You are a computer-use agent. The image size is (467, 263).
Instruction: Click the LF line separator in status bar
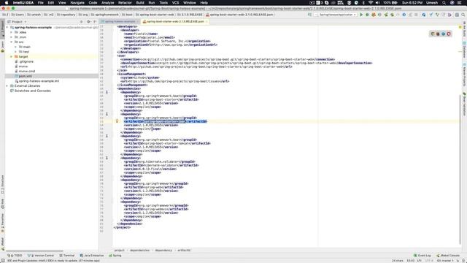(x=419, y=261)
